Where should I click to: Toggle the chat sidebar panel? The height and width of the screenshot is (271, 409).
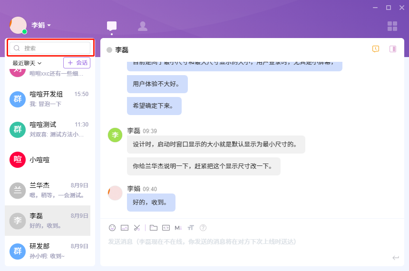(393, 49)
